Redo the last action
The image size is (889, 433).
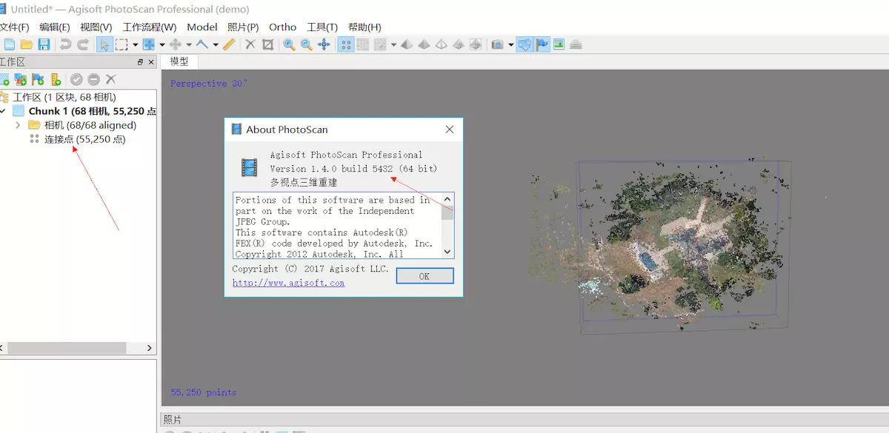(x=83, y=44)
